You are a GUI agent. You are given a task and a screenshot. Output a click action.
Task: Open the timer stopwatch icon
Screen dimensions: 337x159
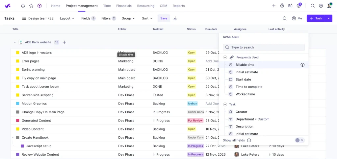(x=282, y=6)
